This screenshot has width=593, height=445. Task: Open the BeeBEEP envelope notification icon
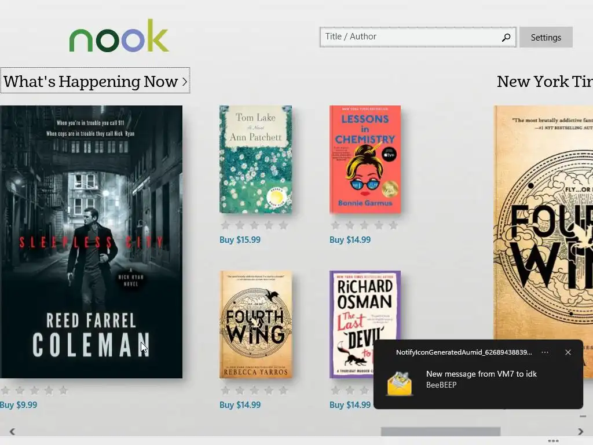[400, 384]
